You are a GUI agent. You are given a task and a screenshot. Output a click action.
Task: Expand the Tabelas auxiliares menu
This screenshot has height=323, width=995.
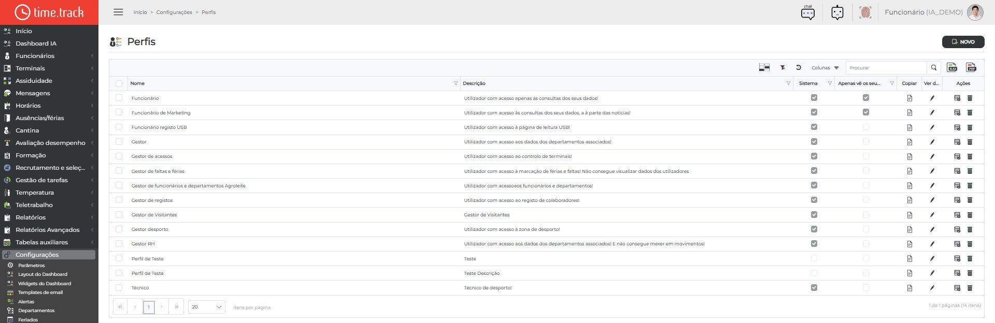[x=49, y=242]
